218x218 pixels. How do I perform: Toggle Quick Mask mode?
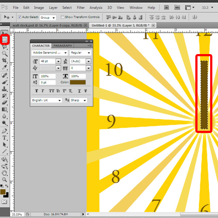pyautogui.click(x=4, y=202)
